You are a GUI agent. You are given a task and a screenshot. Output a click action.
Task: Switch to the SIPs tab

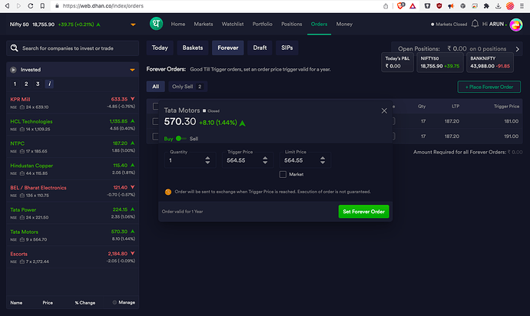pos(287,48)
